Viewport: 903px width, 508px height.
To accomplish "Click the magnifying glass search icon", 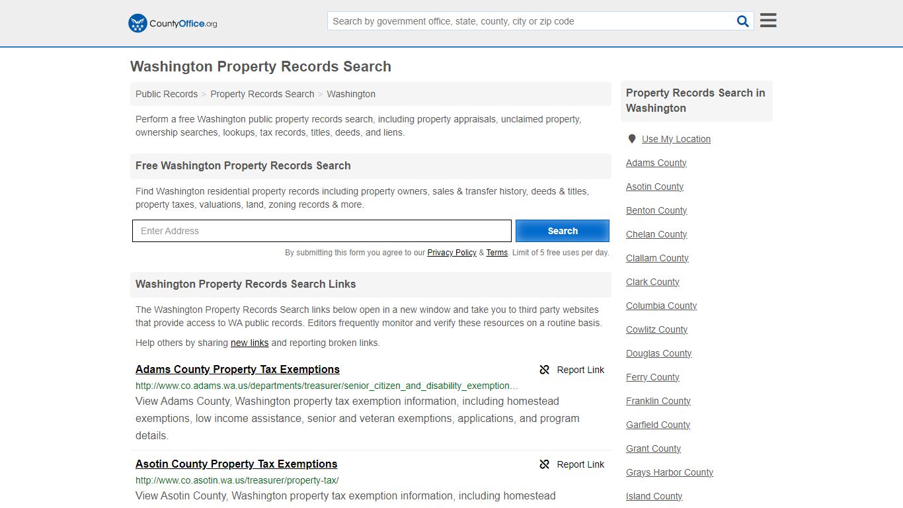I will click(742, 21).
